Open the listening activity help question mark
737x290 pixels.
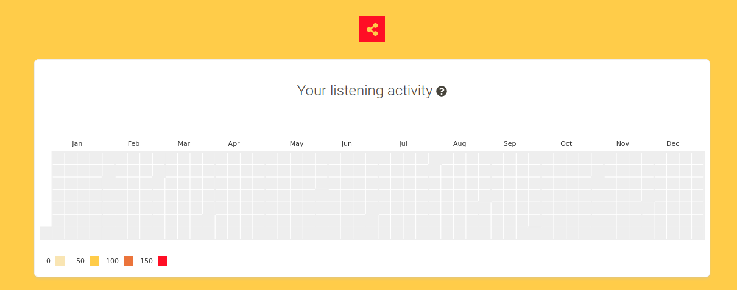point(442,91)
